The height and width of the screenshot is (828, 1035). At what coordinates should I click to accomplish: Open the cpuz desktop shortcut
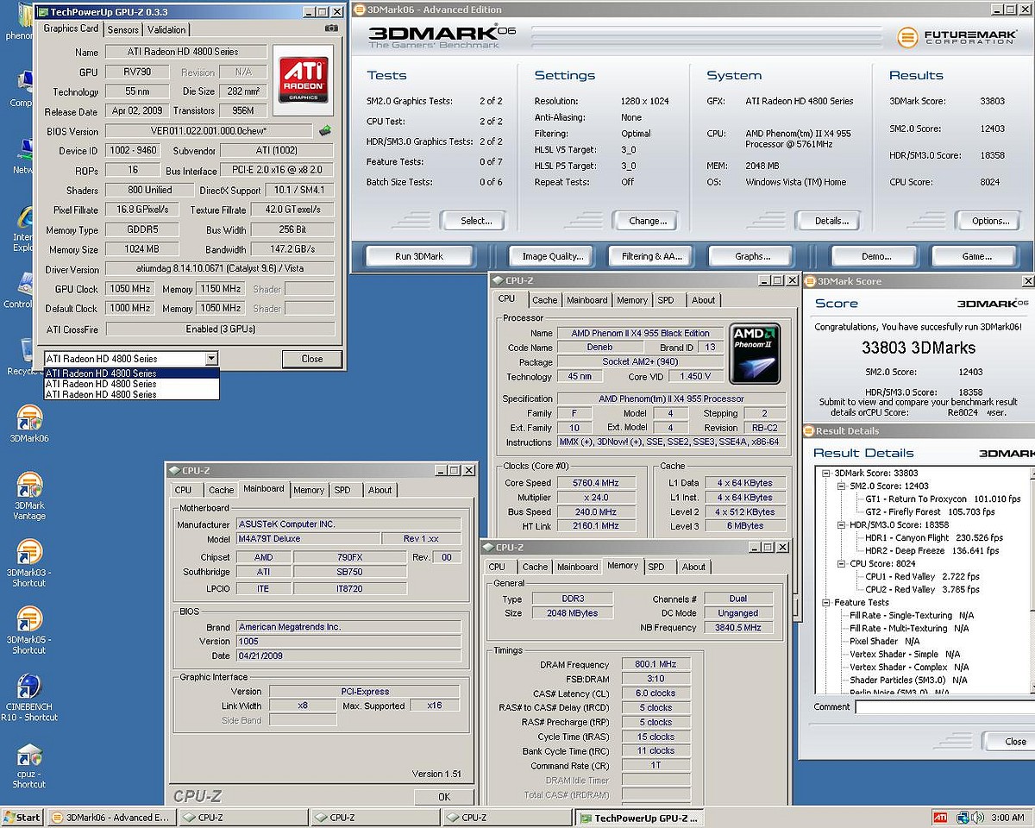click(x=29, y=766)
